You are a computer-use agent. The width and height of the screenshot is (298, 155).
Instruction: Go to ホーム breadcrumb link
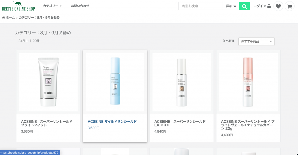click(10, 18)
